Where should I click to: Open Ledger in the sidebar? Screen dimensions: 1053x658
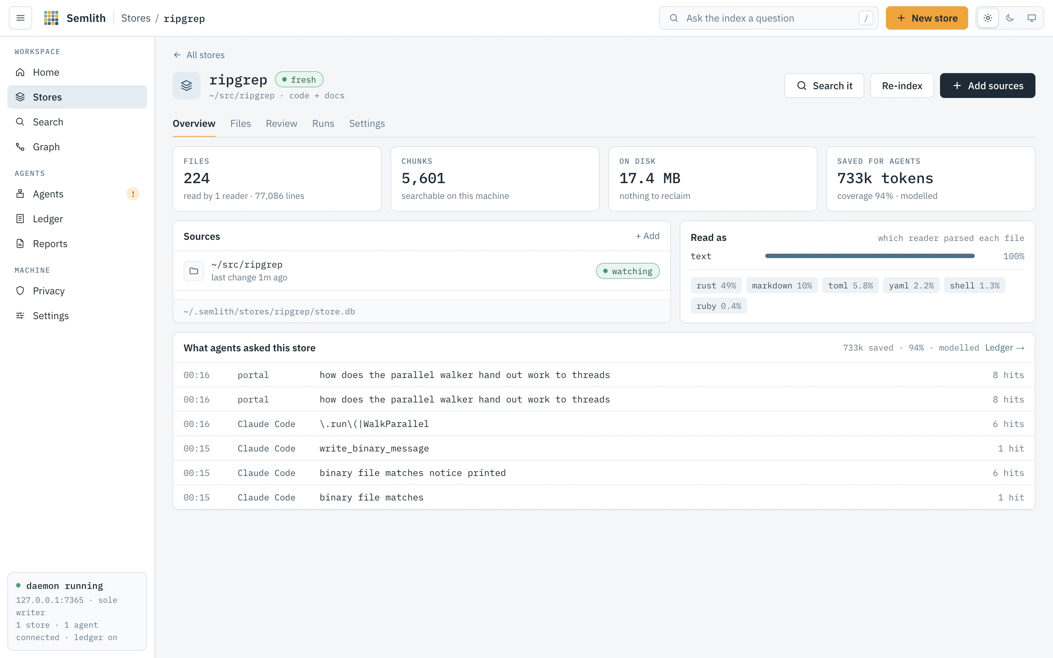click(x=77, y=219)
